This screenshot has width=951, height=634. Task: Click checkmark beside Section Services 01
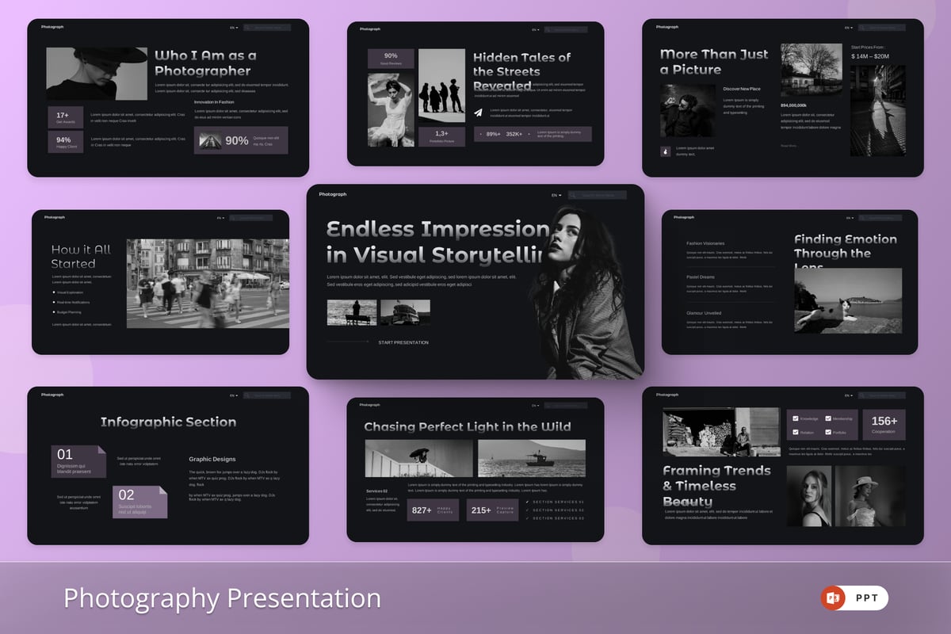(x=528, y=502)
